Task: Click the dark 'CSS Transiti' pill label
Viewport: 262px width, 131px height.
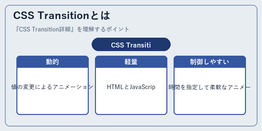Action: tap(131, 45)
